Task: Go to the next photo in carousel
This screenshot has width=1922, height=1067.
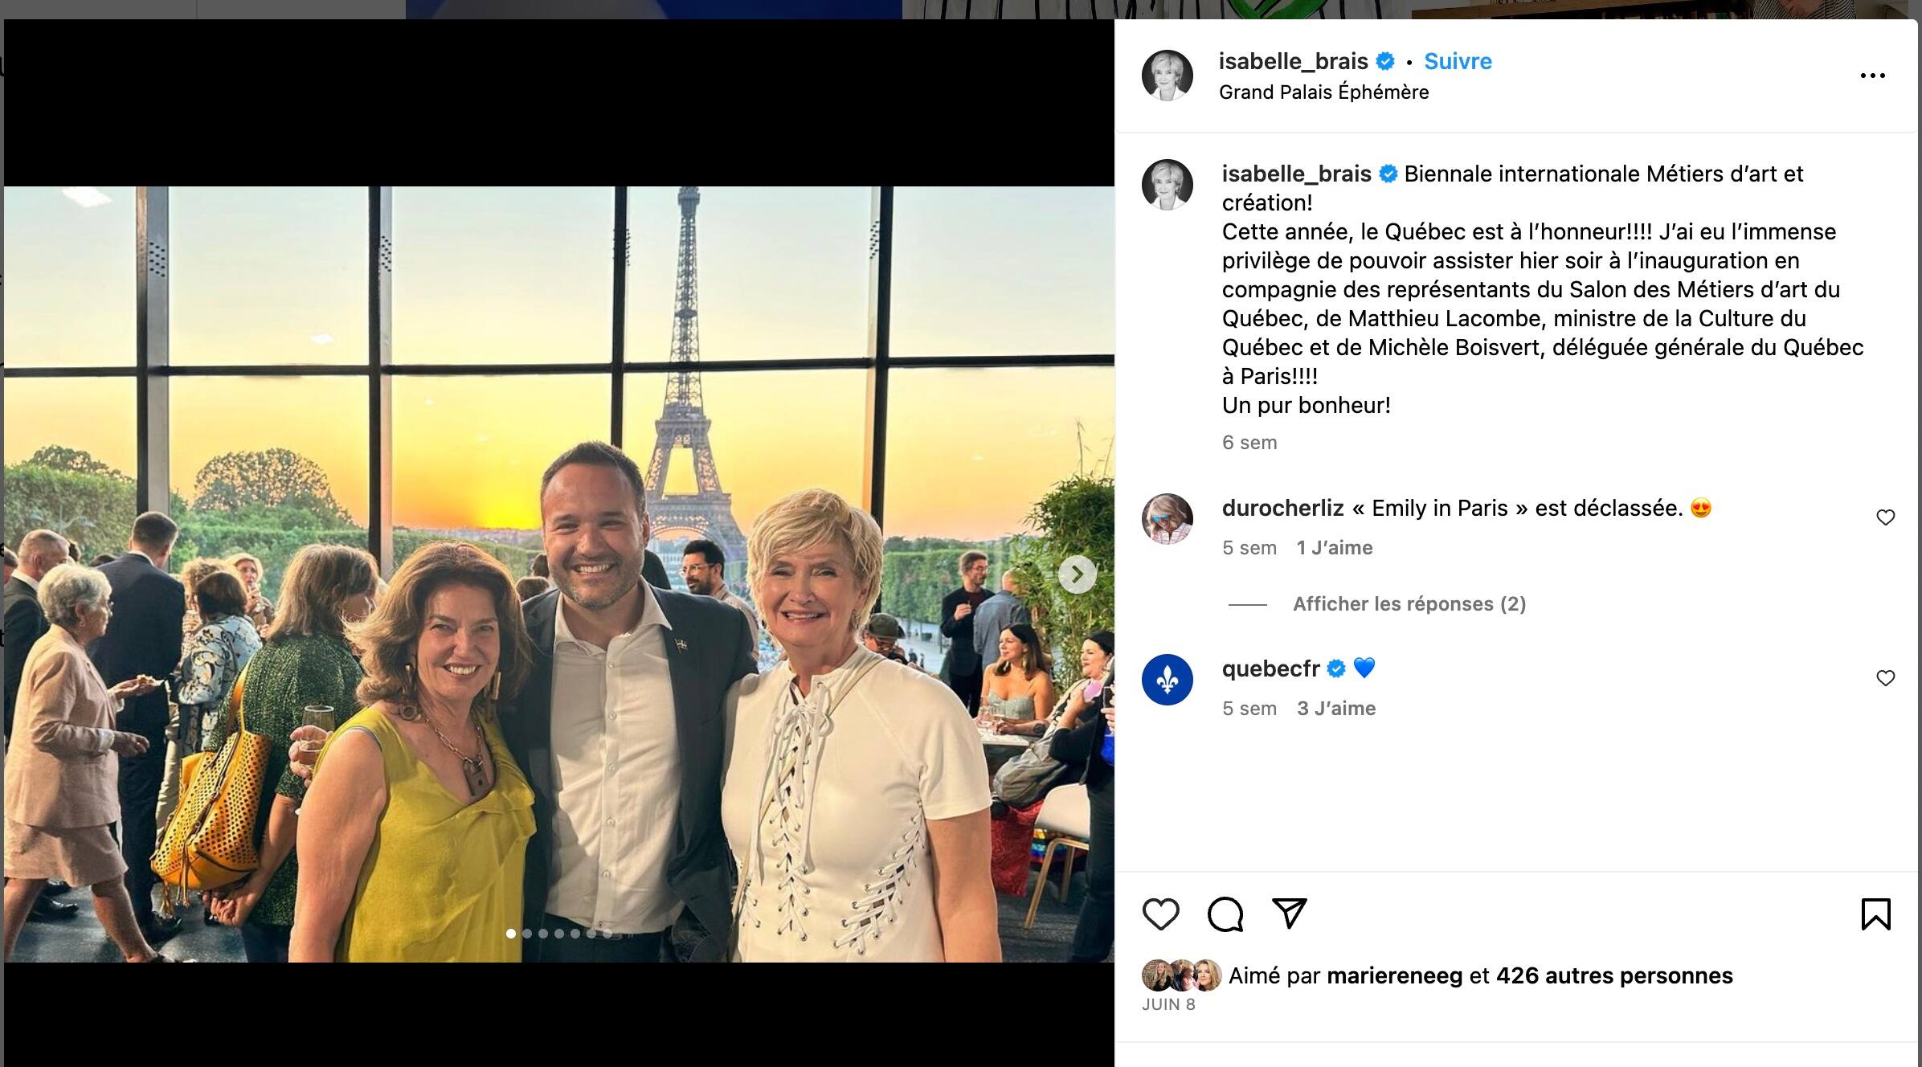Action: [1077, 574]
